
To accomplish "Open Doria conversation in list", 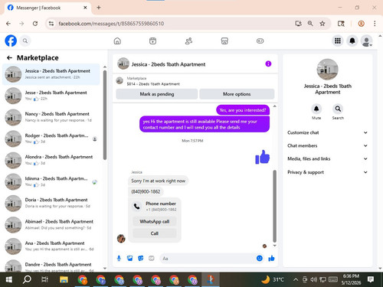I will click(x=51, y=203).
